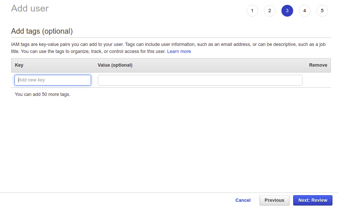Jump to step 2 circle
This screenshot has width=338, height=207.
click(270, 11)
